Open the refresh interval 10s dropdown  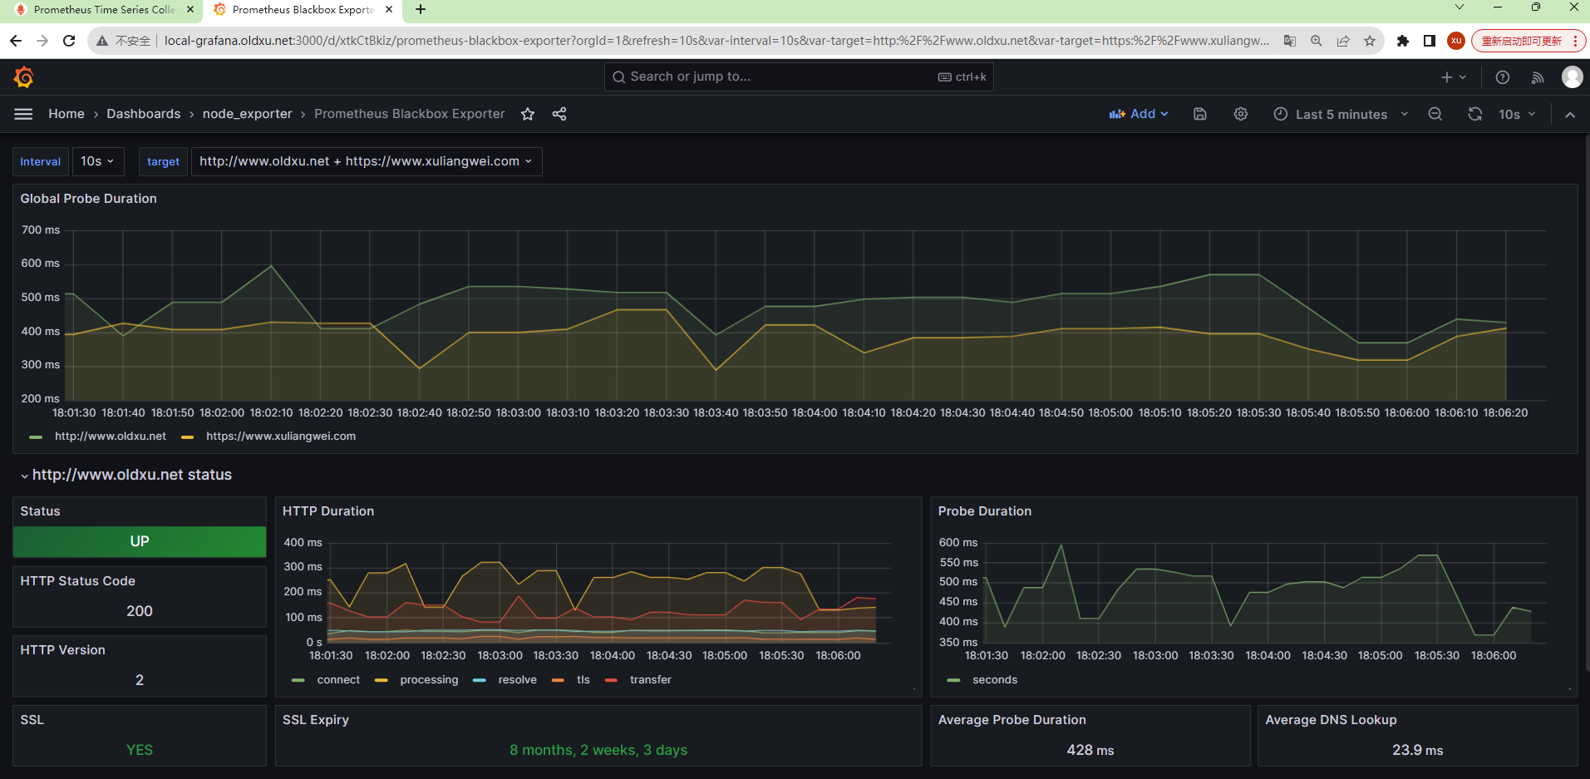click(x=1518, y=114)
